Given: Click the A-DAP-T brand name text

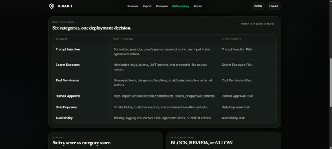Looking at the screenshot, I should [65, 6].
